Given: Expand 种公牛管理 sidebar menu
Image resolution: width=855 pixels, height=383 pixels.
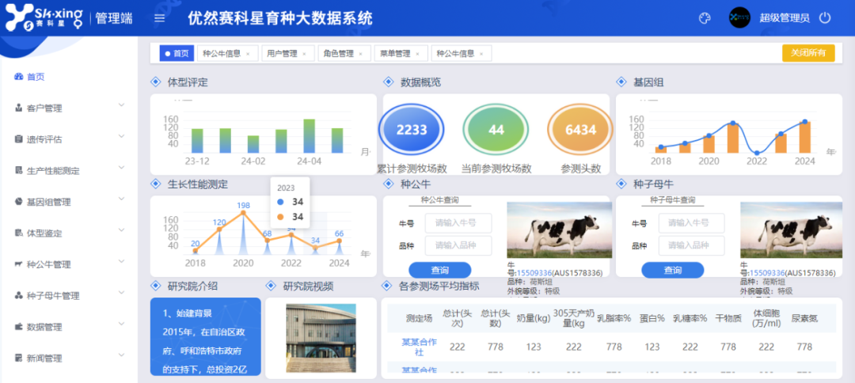Looking at the screenshot, I should click(x=121, y=264).
